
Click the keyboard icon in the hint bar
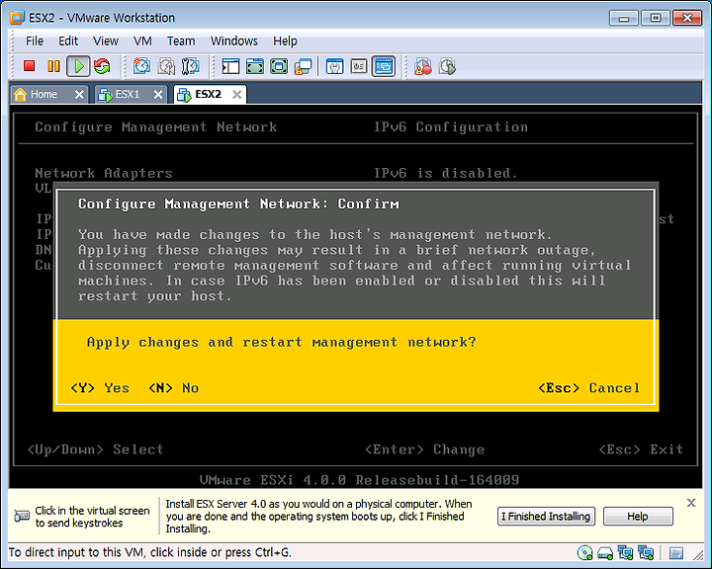pyautogui.click(x=22, y=516)
